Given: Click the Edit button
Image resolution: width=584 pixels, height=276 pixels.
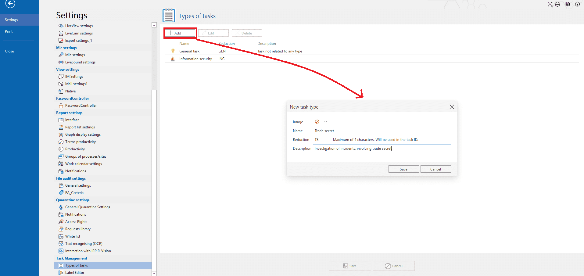Looking at the screenshot, I should (x=213, y=33).
